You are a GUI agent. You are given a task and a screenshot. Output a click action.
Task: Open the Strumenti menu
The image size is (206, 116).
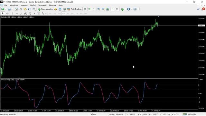[x=42, y=5]
